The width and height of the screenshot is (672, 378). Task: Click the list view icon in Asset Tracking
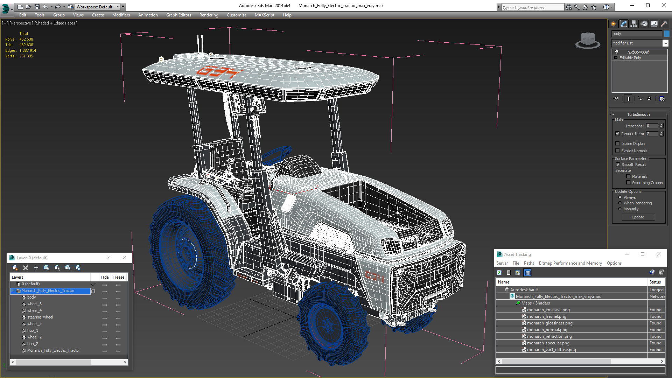(x=509, y=273)
